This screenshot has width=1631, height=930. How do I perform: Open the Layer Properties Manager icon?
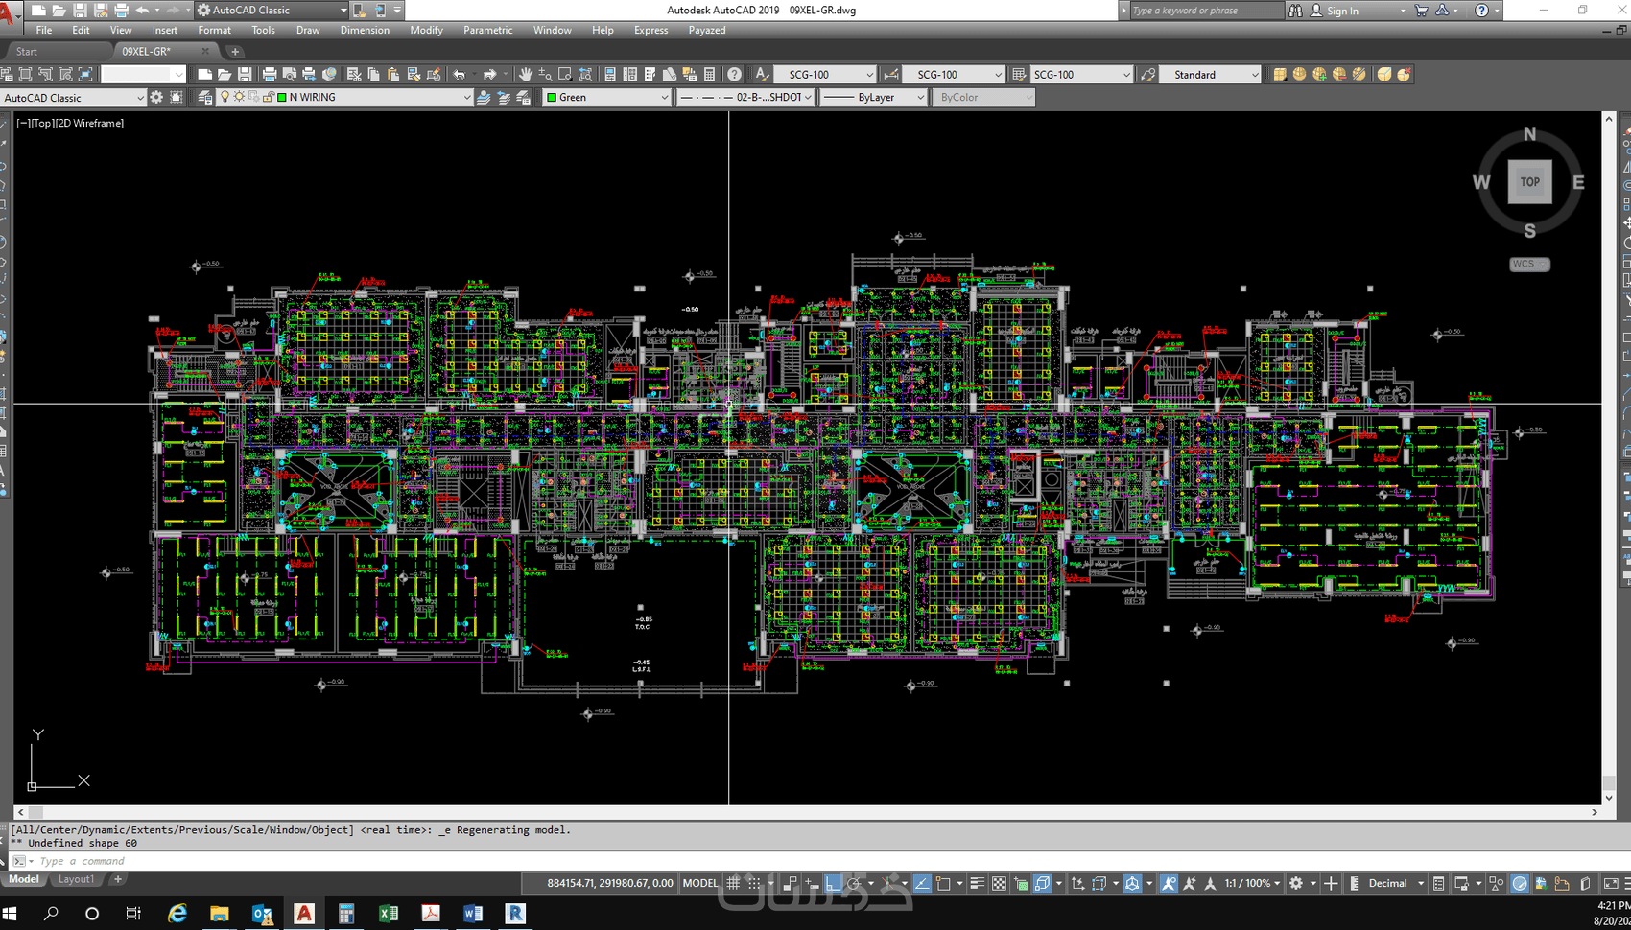(205, 97)
